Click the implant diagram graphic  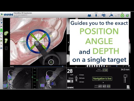pyautogui.click(x=76, y=78)
